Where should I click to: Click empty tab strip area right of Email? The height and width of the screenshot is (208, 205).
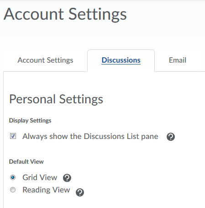[x=203, y=61]
